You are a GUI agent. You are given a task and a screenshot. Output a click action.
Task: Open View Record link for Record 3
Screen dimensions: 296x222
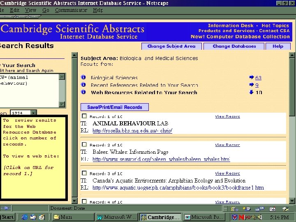227,173
